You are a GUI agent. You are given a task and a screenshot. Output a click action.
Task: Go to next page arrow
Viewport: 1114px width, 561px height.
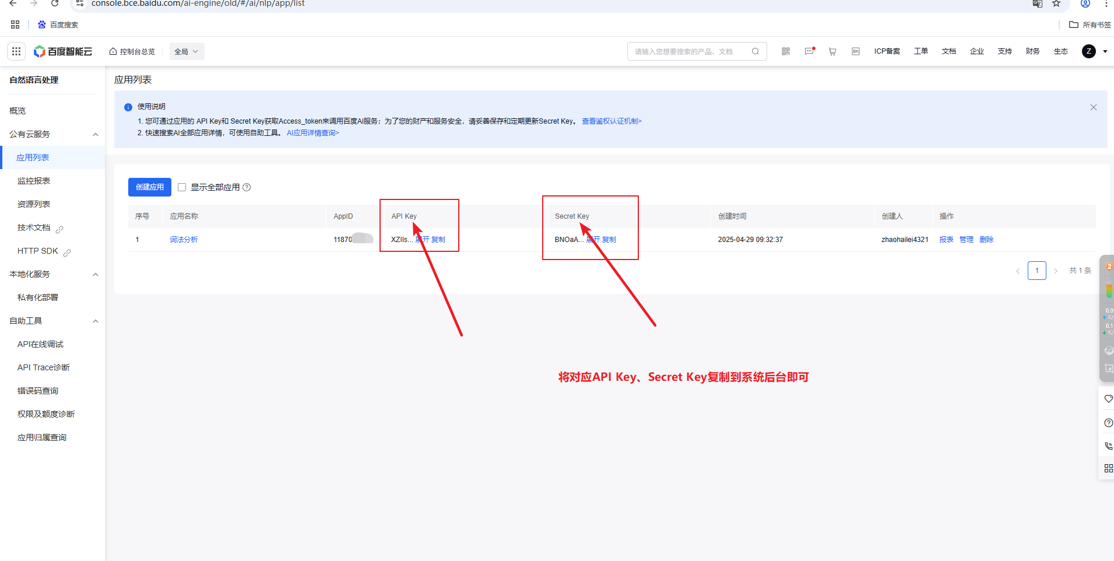1056,271
